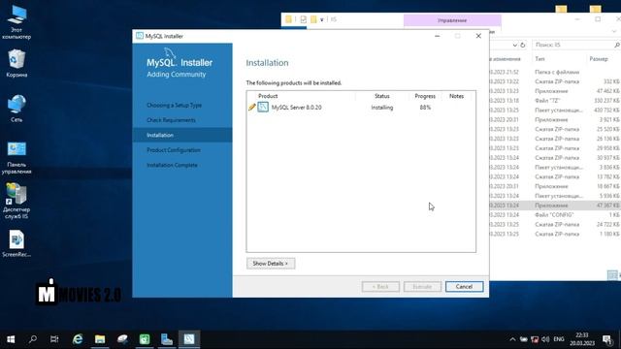Select Check Requirements step in sidebar
621x349 pixels.
(171, 120)
